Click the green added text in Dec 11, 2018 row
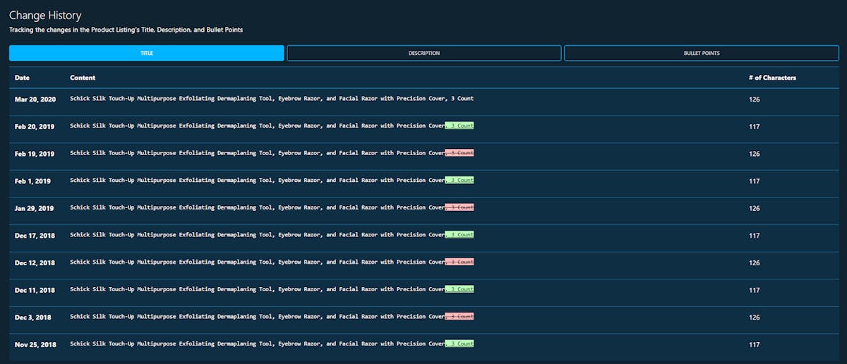 [459, 289]
